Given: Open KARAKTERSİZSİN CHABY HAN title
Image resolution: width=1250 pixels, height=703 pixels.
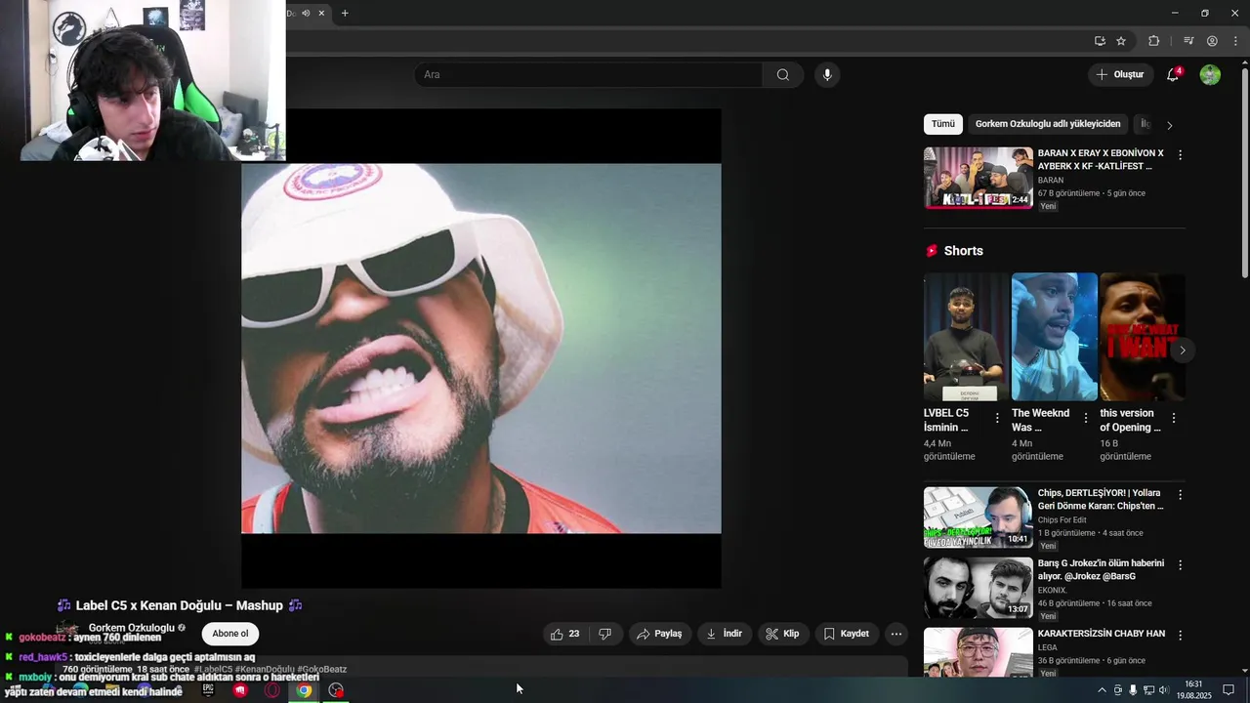Looking at the screenshot, I should point(1101,634).
